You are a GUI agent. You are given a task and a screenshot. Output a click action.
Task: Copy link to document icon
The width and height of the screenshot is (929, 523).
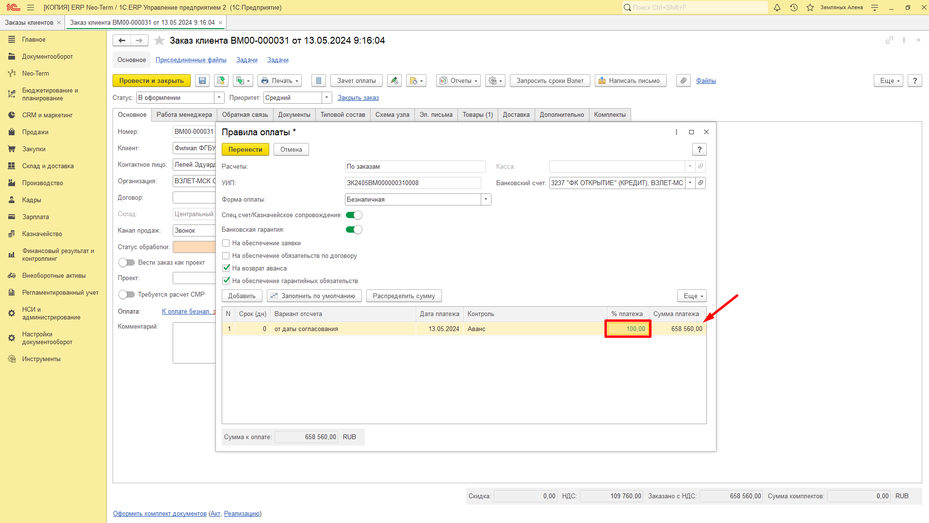889,40
